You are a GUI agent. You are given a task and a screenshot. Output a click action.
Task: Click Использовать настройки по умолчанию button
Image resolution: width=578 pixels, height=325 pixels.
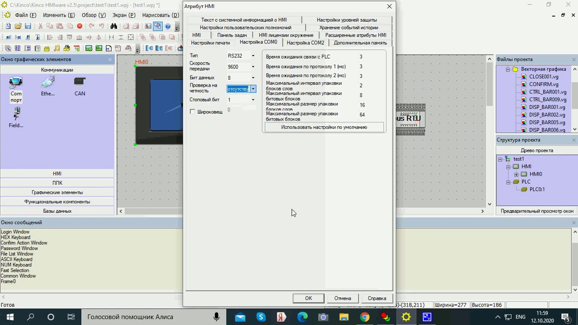(324, 127)
